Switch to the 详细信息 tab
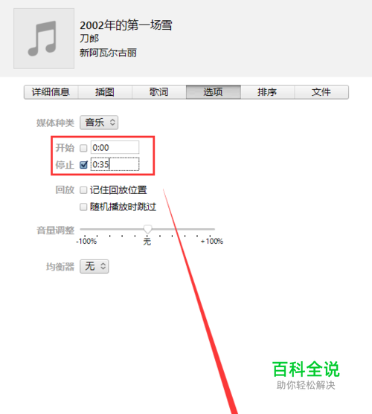Screen dimensions: 372x414 (x=51, y=92)
